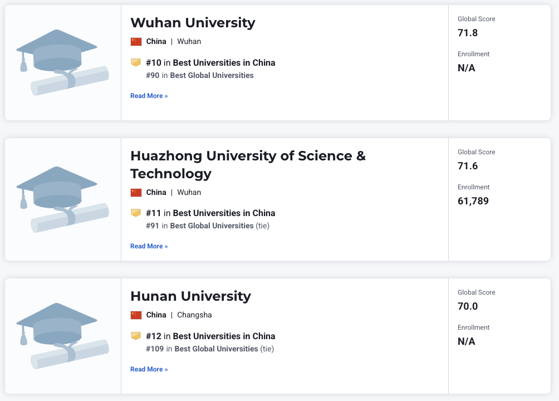The image size is (559, 401).
Task: Click China flag icon under Hunan University
Action: point(136,315)
